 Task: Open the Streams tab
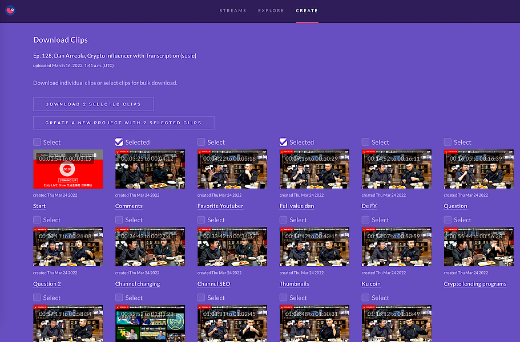tap(233, 11)
